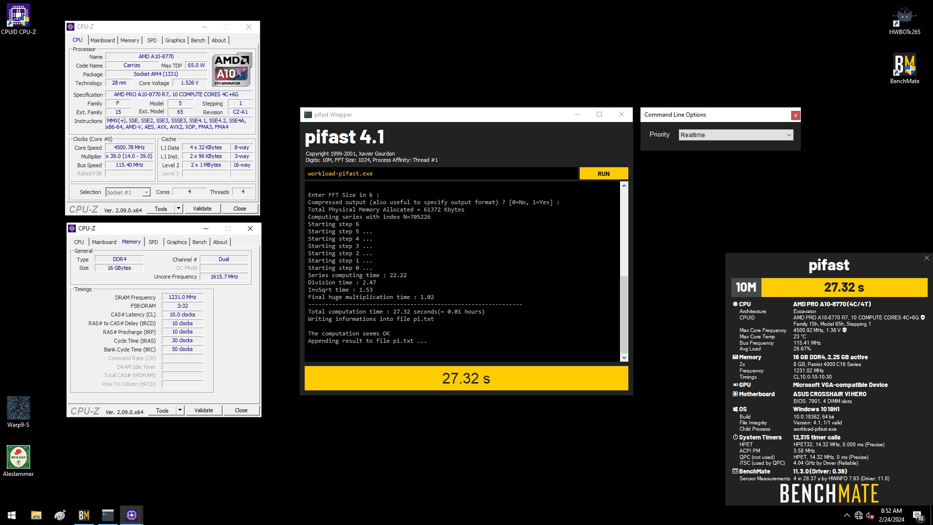Open the HWBOTx265 desktop icon
The image size is (933, 525).
pyautogui.click(x=904, y=20)
